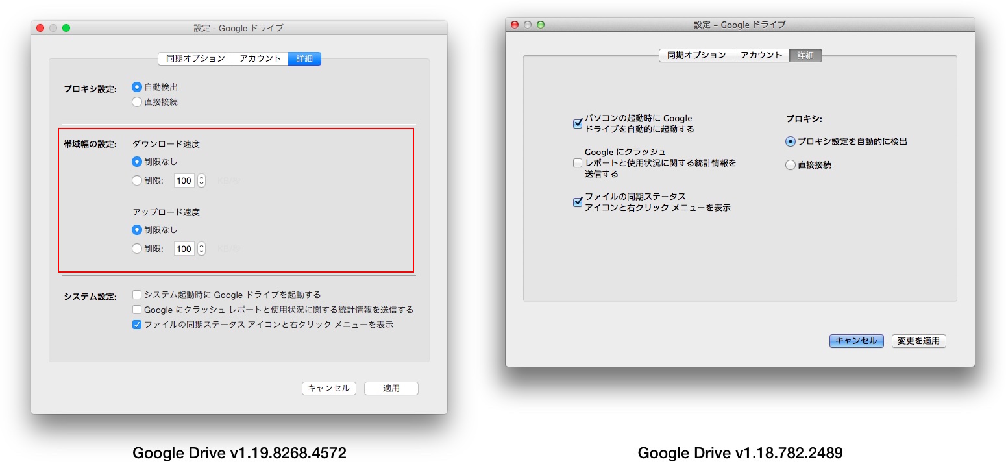Enable crash report checkbox in v1.19 window
This screenshot has width=1006, height=466.
(137, 310)
